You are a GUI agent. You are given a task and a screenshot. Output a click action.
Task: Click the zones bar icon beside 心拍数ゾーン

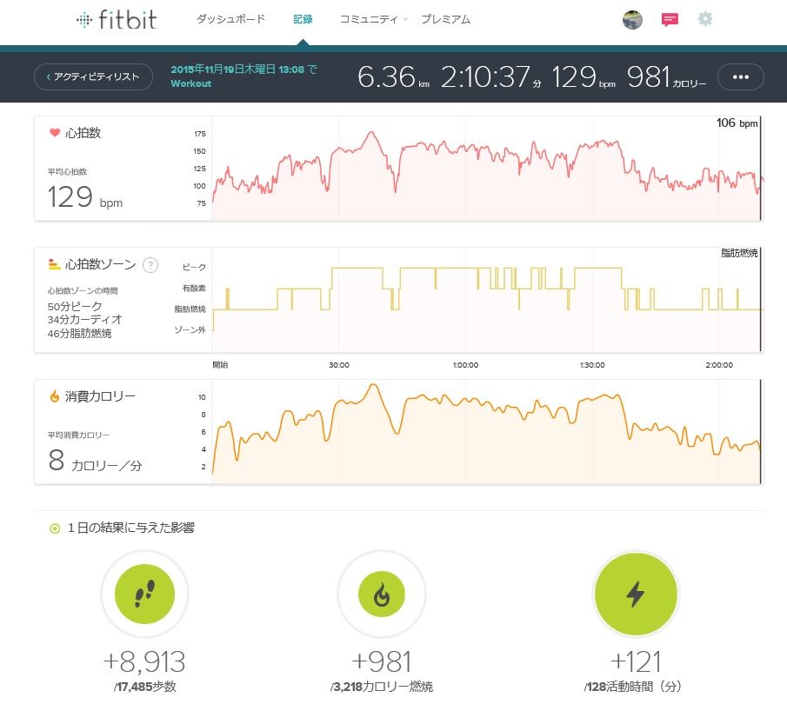(x=54, y=264)
